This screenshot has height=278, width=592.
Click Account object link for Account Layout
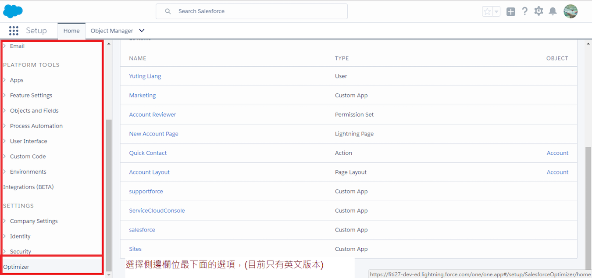557,172
